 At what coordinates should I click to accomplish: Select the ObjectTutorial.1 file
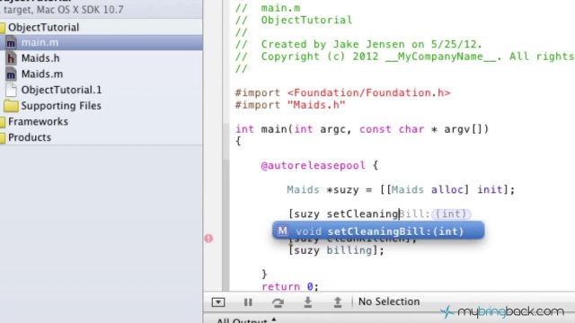point(61,90)
